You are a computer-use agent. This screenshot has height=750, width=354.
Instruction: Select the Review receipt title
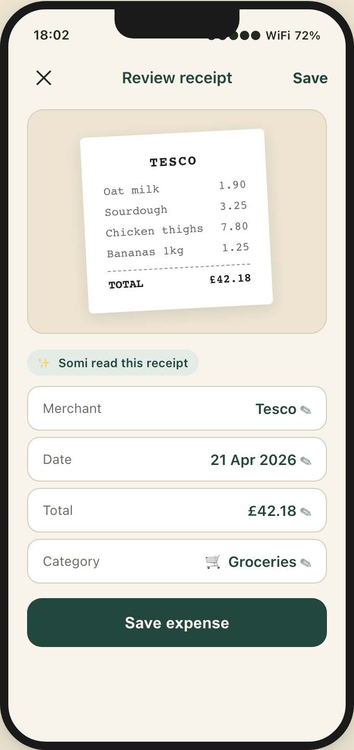coord(177,77)
